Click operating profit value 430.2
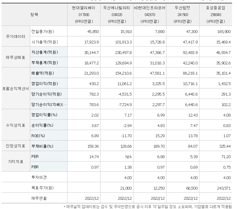This screenshot has height=209, width=237. point(94,84)
